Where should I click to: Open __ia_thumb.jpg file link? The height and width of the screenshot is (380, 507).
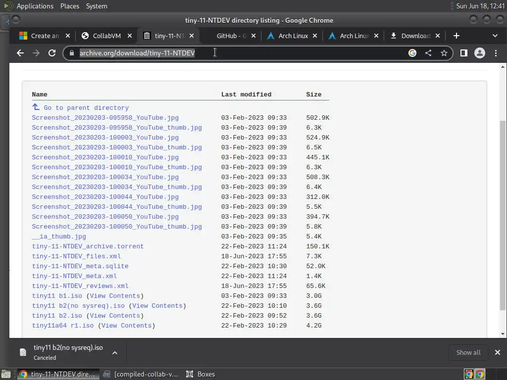pos(59,237)
